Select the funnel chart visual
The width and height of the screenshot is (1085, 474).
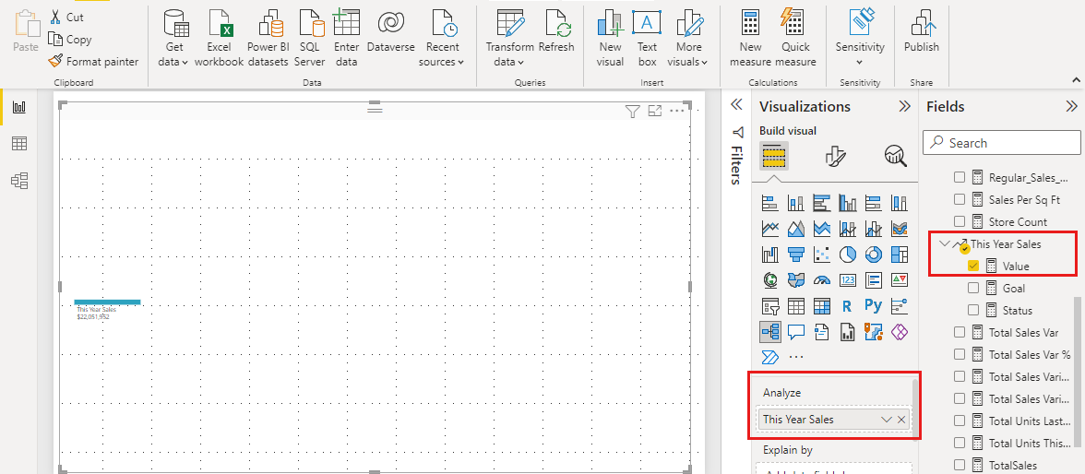795,255
